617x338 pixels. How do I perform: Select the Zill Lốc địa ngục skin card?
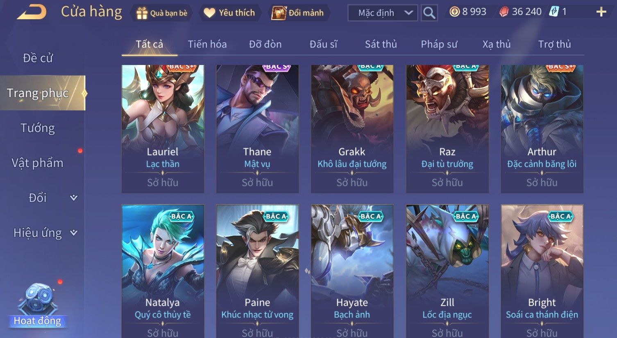pyautogui.click(x=447, y=271)
